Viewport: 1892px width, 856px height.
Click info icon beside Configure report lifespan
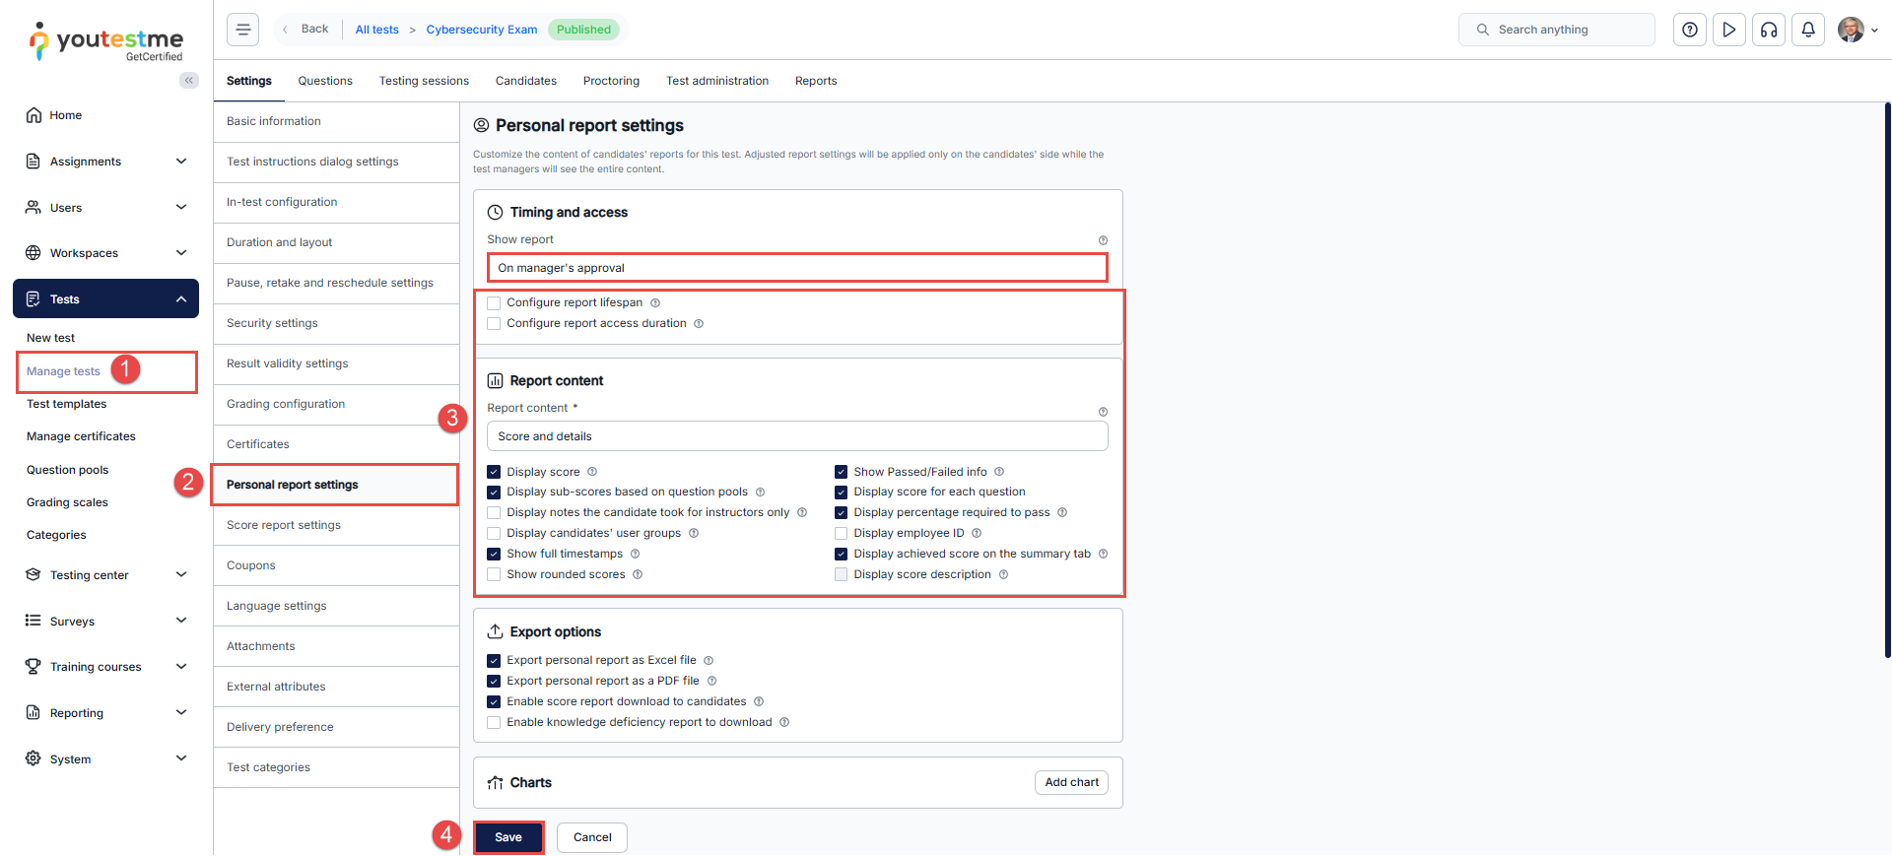pos(655,303)
